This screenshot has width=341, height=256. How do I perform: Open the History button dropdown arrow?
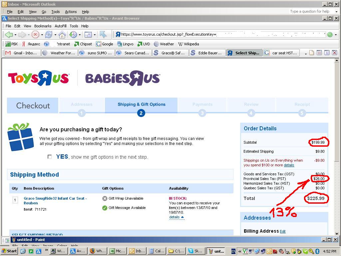(80, 35)
